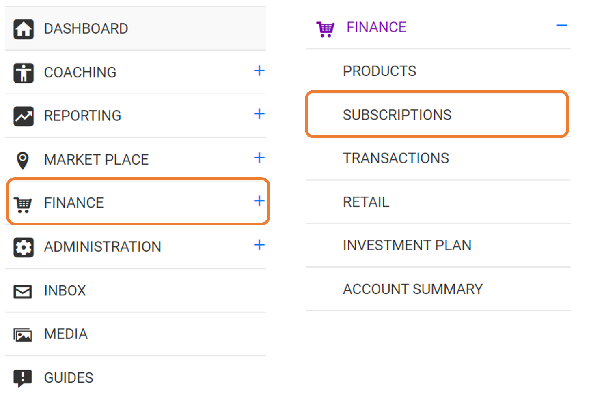Click the Inbox envelope icon
This screenshot has height=411, width=591.
pyautogui.click(x=23, y=291)
